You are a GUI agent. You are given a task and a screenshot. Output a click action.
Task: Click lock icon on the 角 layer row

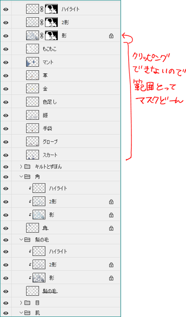[111, 228]
